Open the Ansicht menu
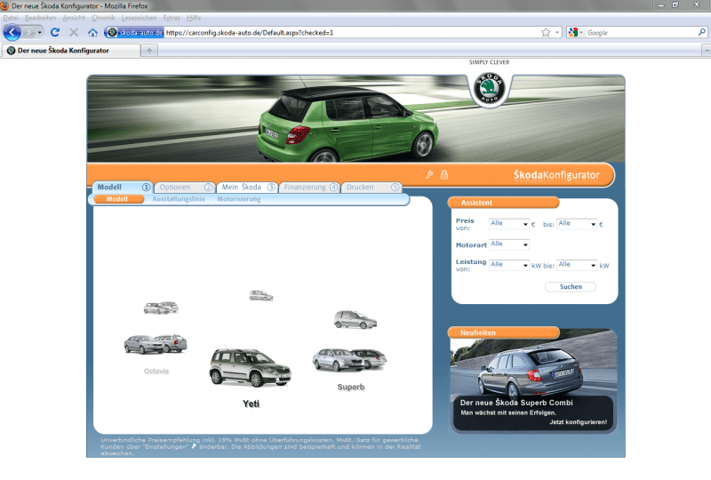 pyautogui.click(x=74, y=18)
